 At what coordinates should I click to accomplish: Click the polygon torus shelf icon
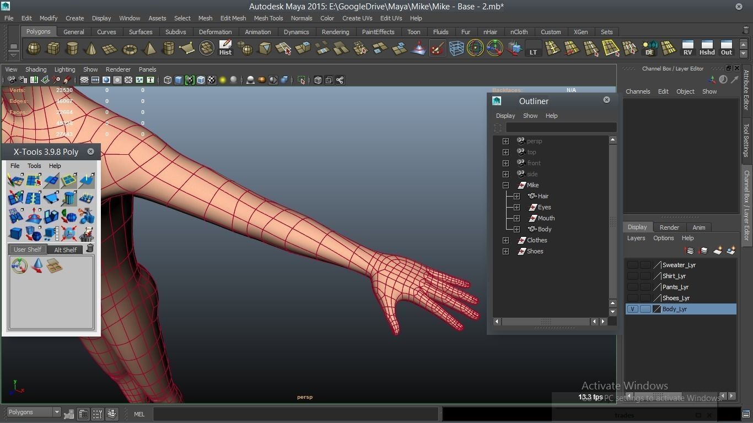pyautogui.click(x=130, y=50)
